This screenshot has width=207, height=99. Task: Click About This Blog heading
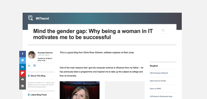pos(38,76)
